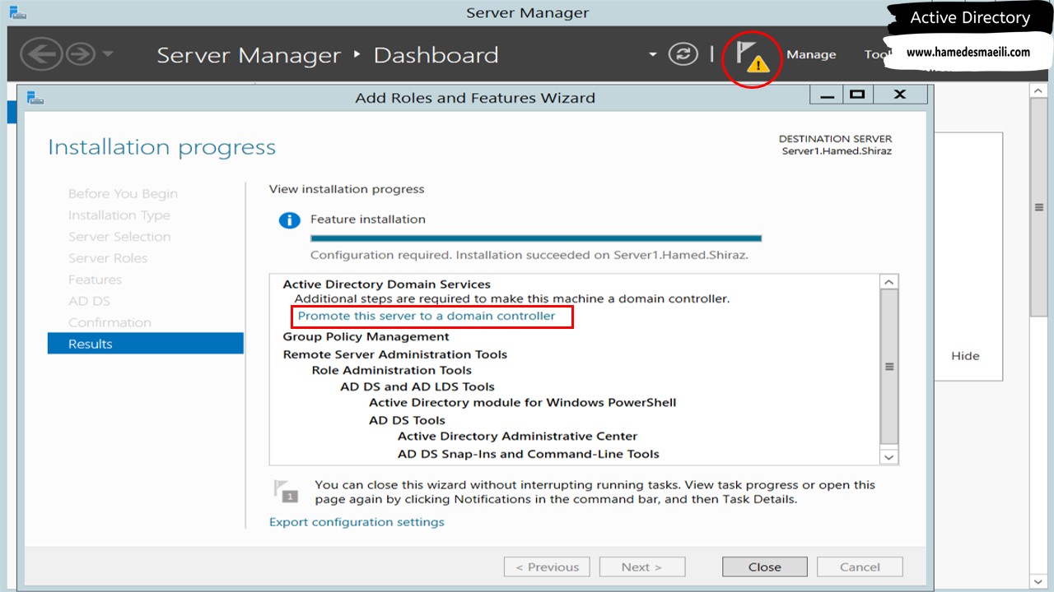Click Hide in the Server Manager dashboard
1054x592 pixels.
click(965, 356)
